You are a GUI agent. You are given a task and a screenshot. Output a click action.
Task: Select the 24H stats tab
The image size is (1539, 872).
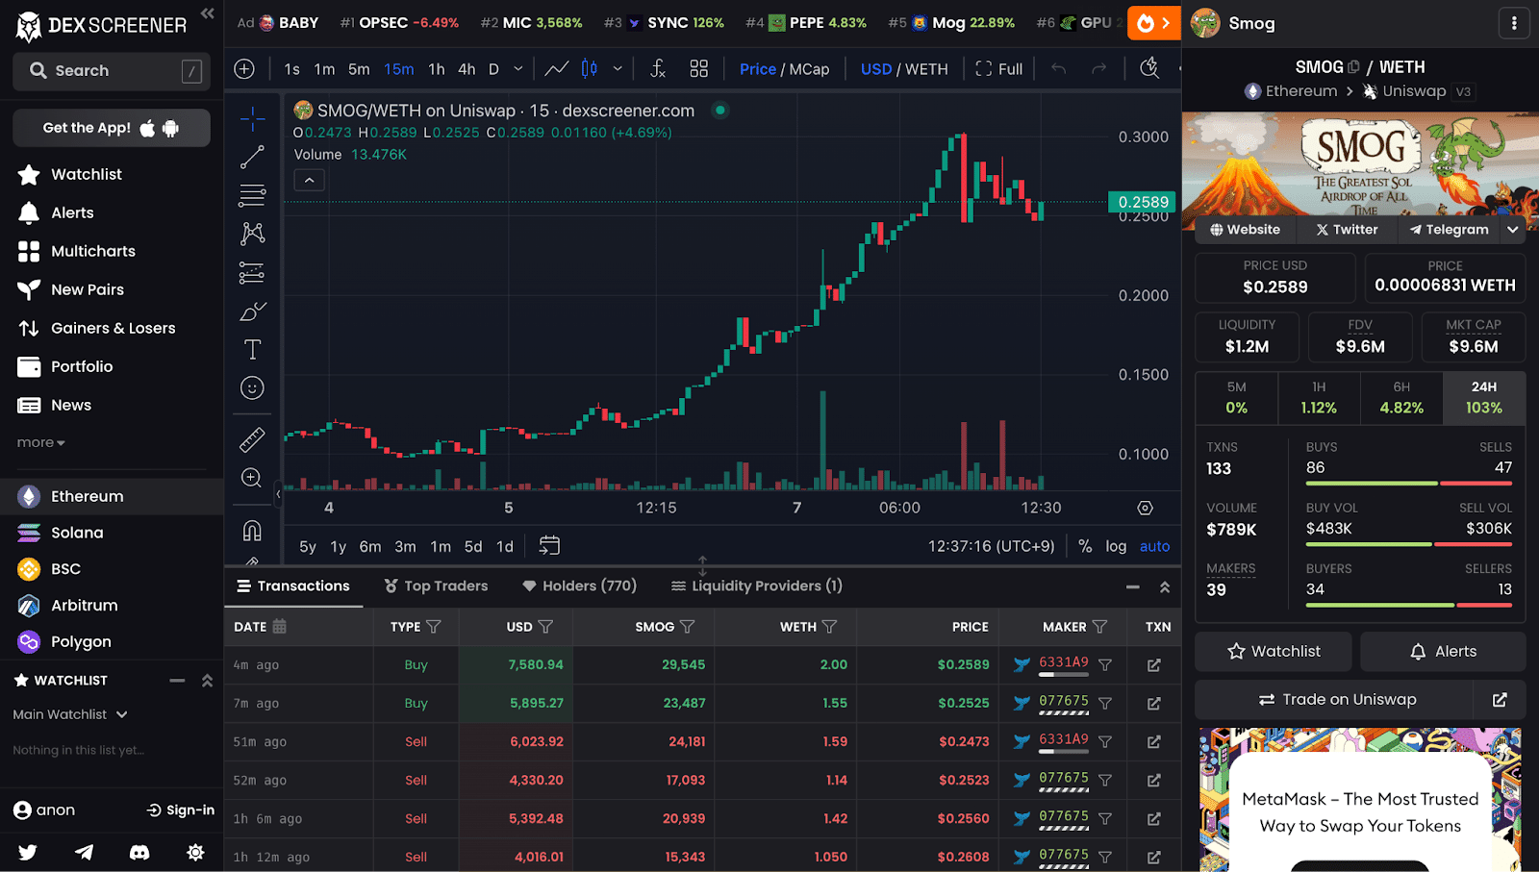point(1484,397)
